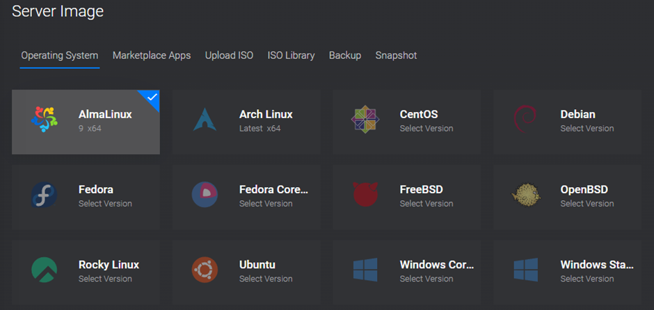The image size is (654, 310).
Task: Click the Windows Standard blue logo
Action: [x=525, y=270]
